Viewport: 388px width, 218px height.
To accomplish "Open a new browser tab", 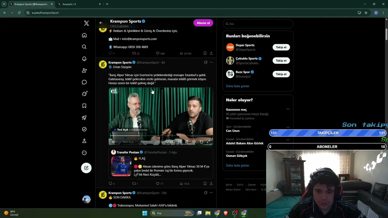I will pyautogui.click(x=107, y=4).
